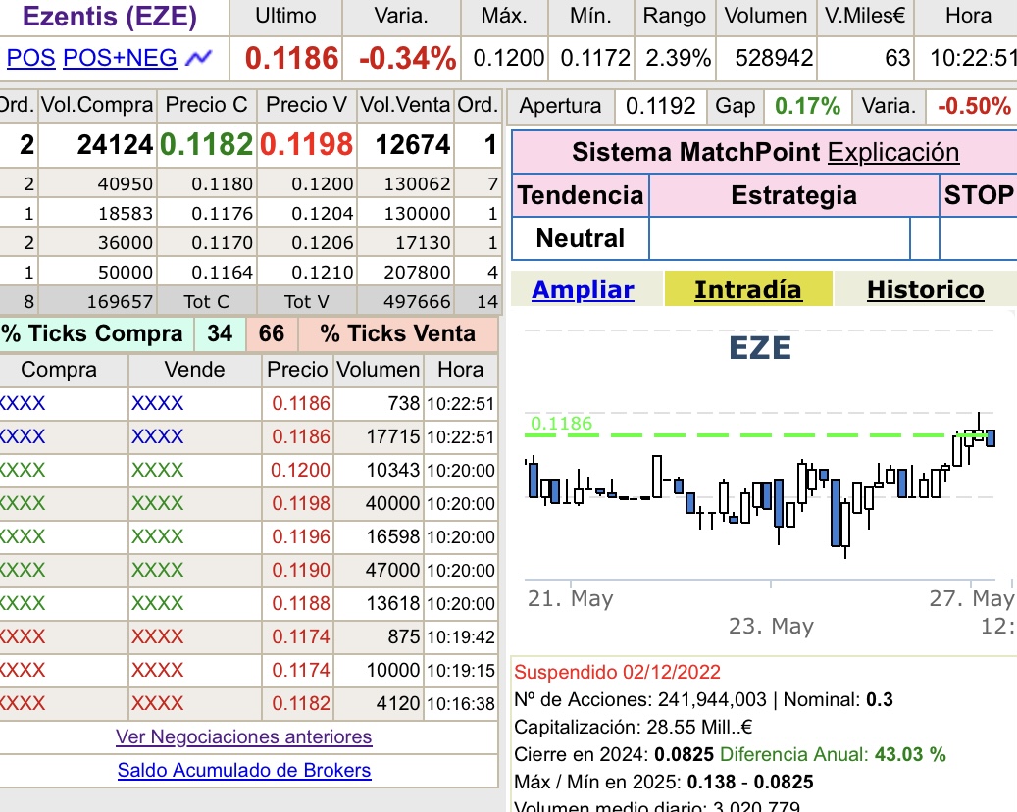Viewport: 1017px width, 812px height.
Task: Click the Máx. value 0.1200
Action: coord(508,59)
